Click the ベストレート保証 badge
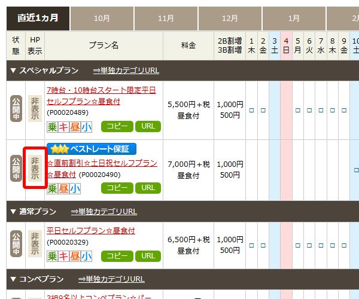The height and width of the screenshot is (299, 359). click(92, 149)
